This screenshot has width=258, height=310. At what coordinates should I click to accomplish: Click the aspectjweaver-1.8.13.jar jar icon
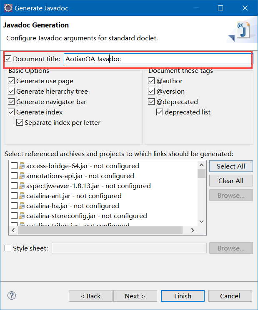22,186
